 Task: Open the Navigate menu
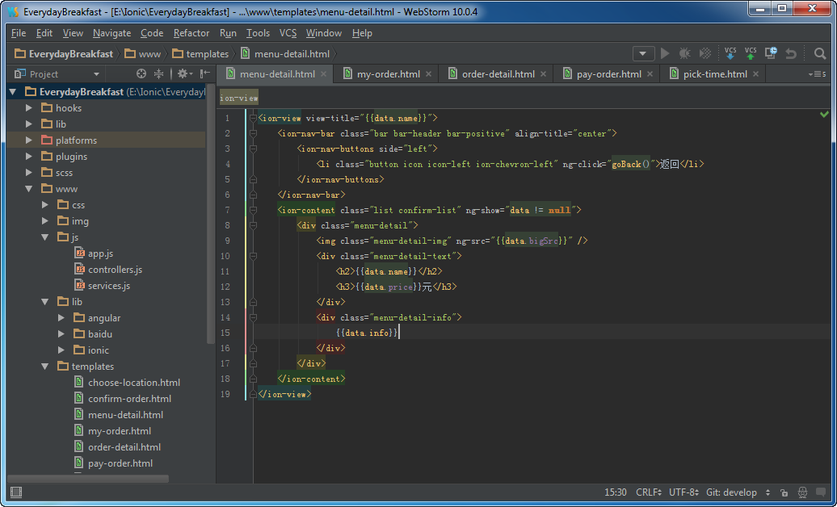(x=111, y=33)
